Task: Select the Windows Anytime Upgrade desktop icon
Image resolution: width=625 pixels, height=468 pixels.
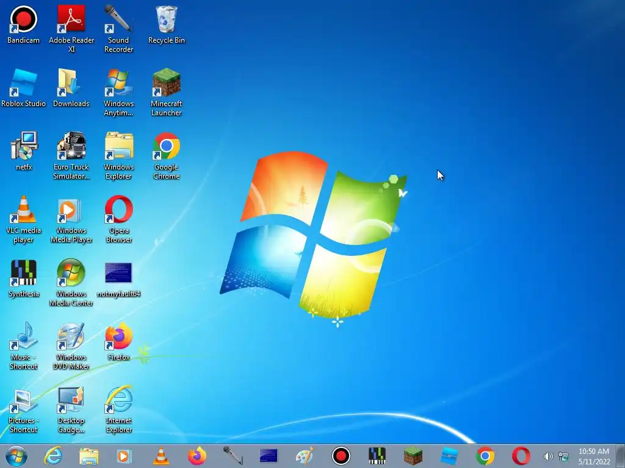Action: point(119,93)
